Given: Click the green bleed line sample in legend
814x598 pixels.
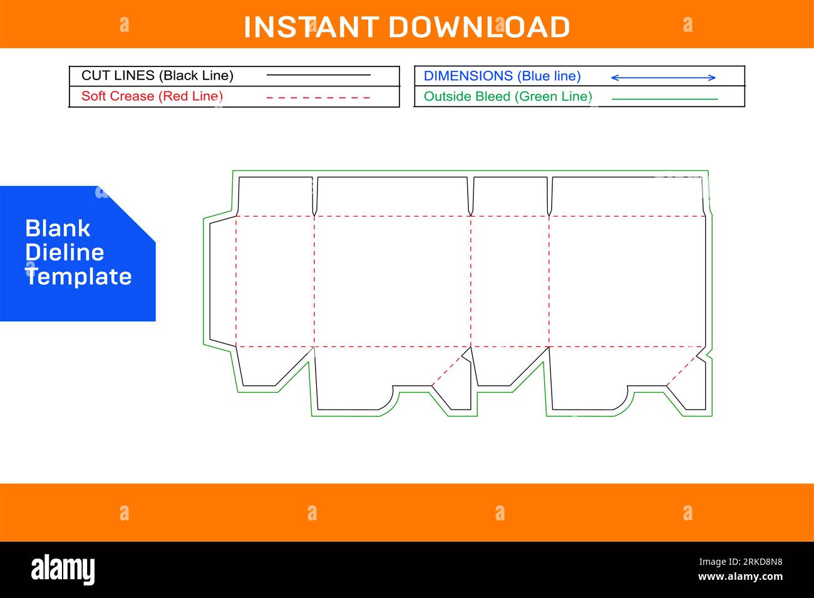Looking at the screenshot, I should (x=664, y=99).
